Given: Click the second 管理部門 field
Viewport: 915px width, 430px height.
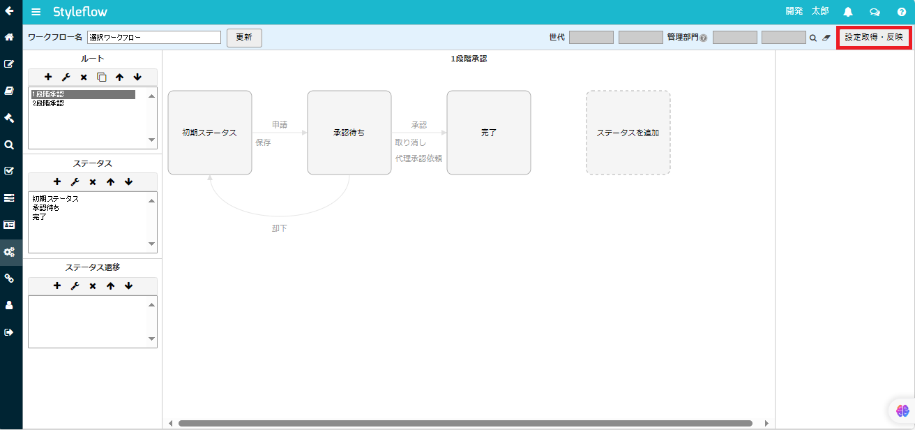Looking at the screenshot, I should pyautogui.click(x=784, y=38).
